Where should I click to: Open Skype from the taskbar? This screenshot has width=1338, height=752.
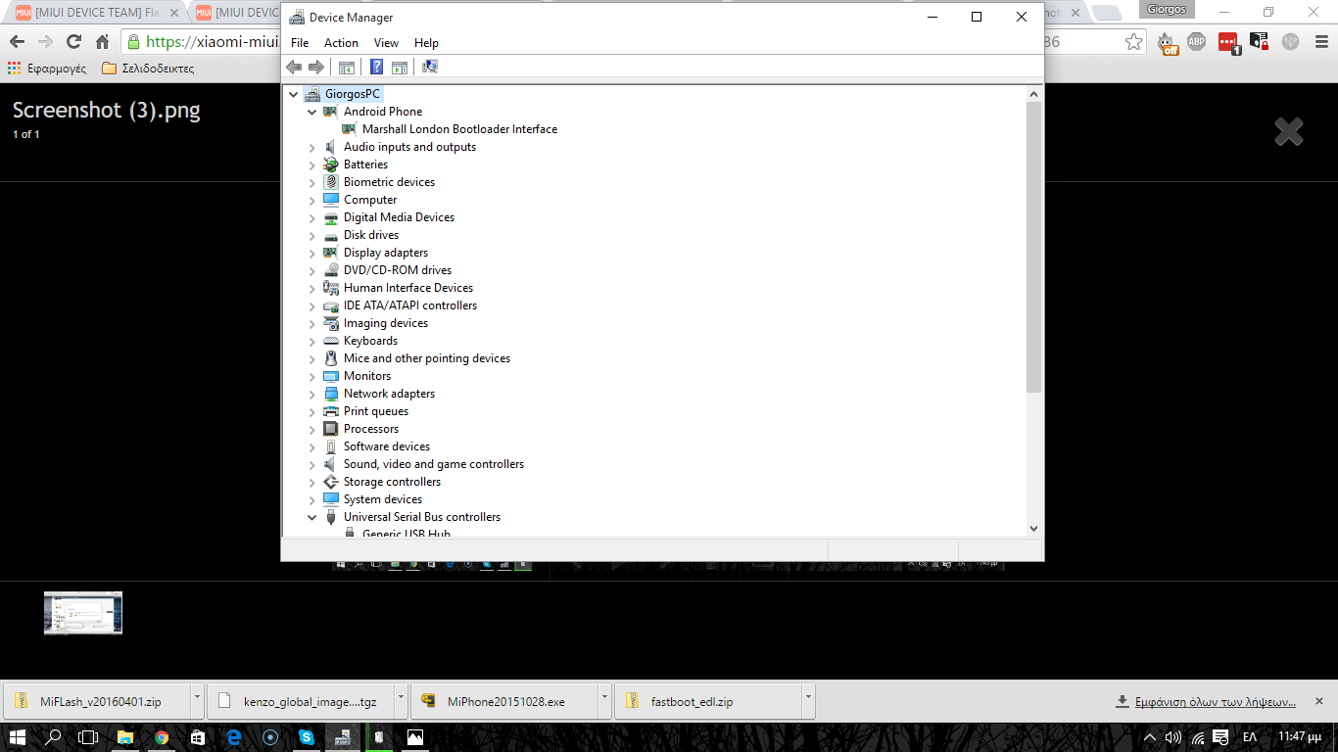click(307, 737)
